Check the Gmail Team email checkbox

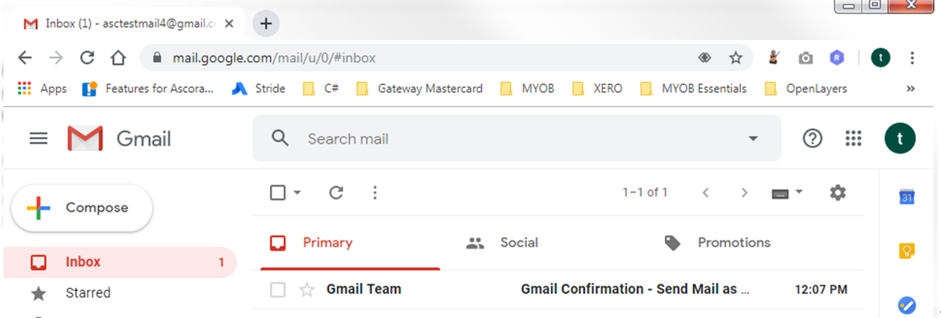(x=277, y=290)
